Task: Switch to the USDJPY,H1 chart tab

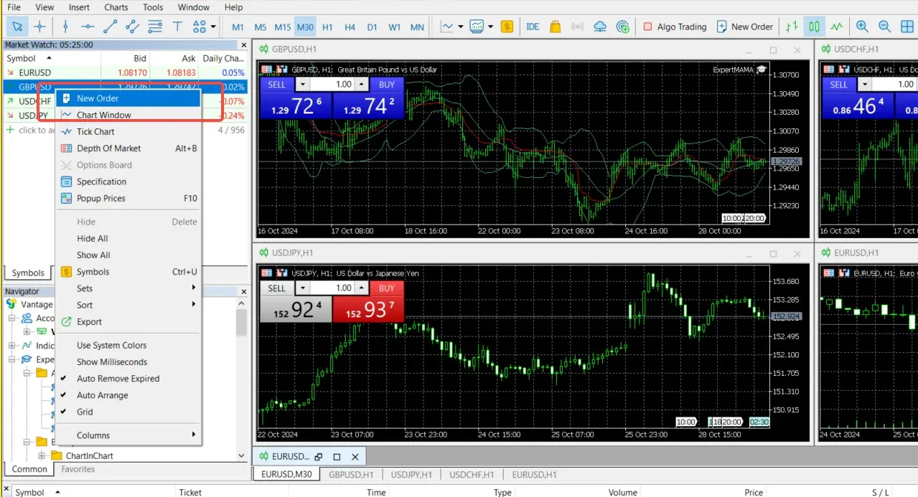Action: [411, 474]
